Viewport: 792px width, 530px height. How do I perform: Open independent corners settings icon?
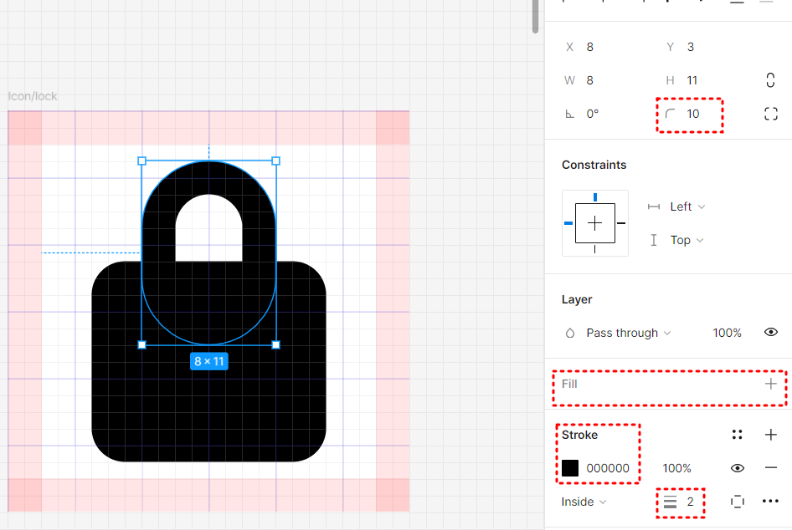771,114
